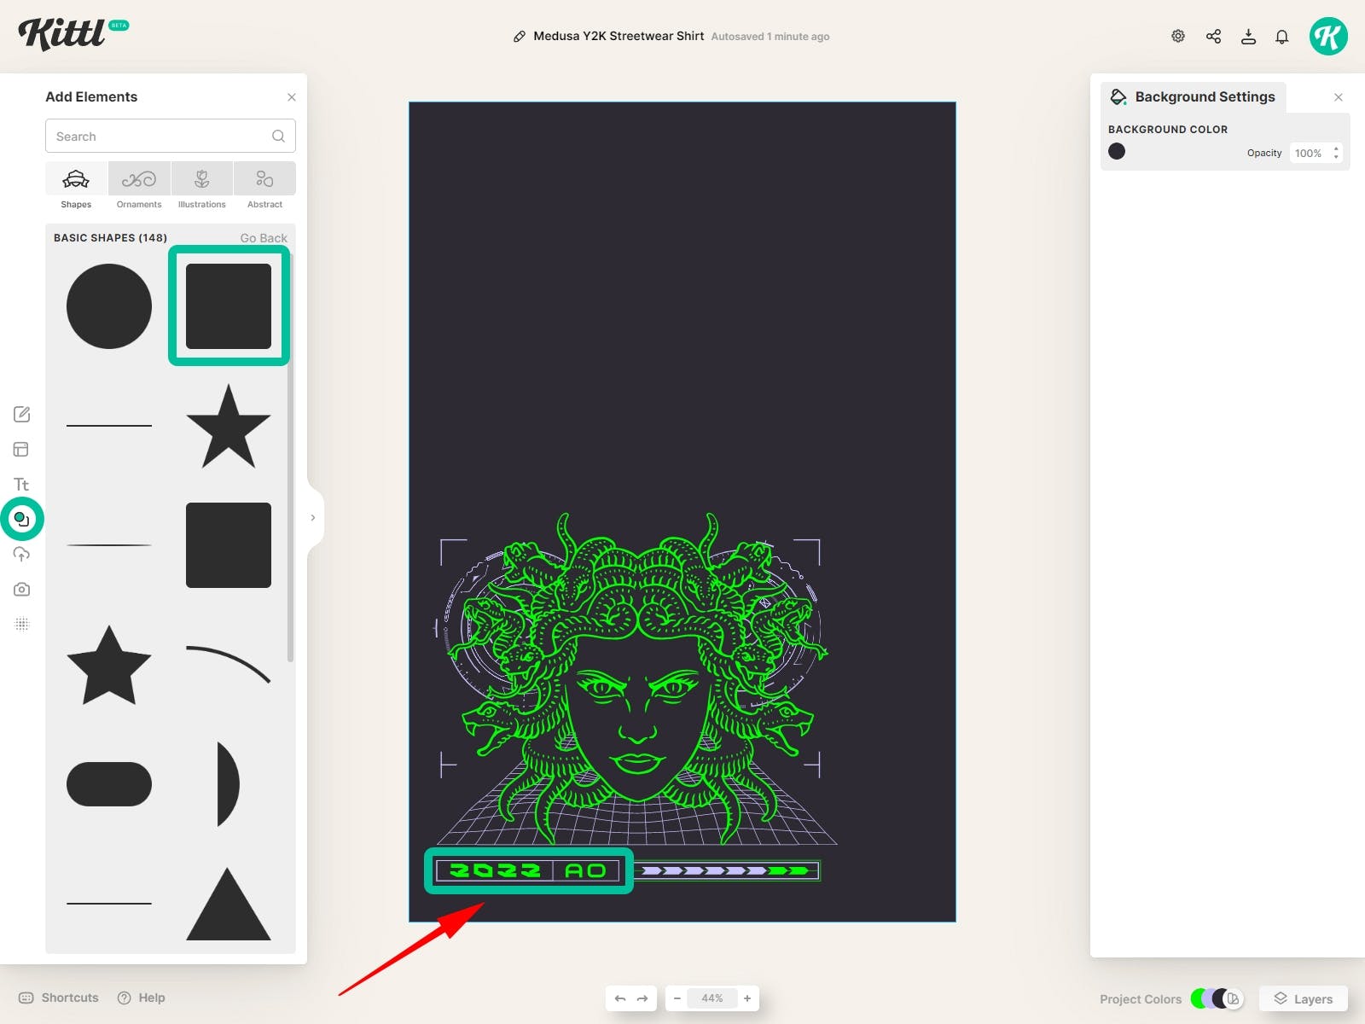The height and width of the screenshot is (1024, 1365).
Task: Click the Medusa Y2K Streetwear Shirt title
Action: coord(619,36)
